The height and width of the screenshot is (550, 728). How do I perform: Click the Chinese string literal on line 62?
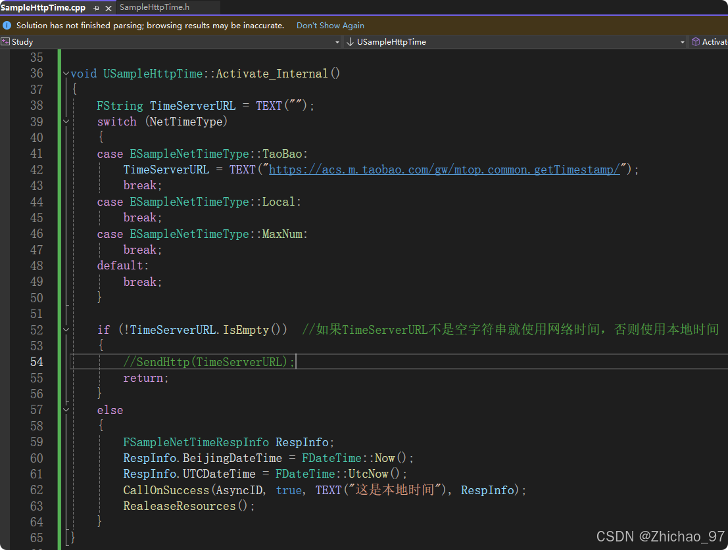pyautogui.click(x=395, y=490)
